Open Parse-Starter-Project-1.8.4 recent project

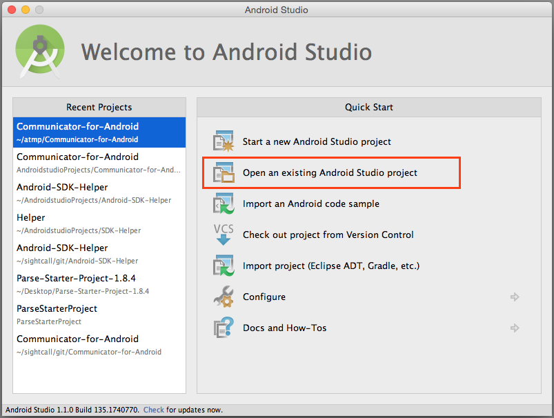[x=99, y=284]
